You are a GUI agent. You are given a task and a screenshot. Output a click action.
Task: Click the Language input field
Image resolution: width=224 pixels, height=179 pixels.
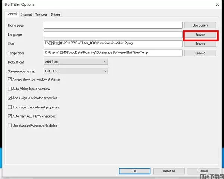click(x=113, y=35)
